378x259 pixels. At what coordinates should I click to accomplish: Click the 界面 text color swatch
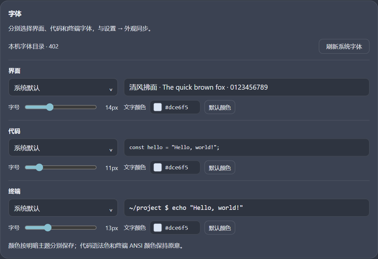tap(157, 107)
